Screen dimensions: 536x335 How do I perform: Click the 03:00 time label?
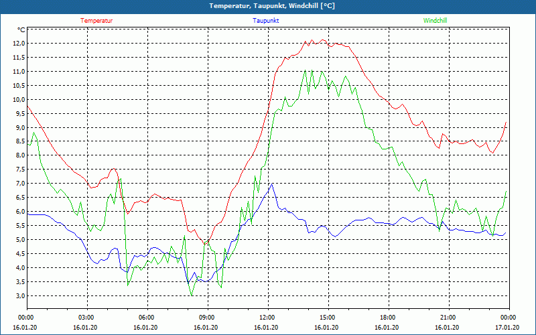click(x=86, y=318)
